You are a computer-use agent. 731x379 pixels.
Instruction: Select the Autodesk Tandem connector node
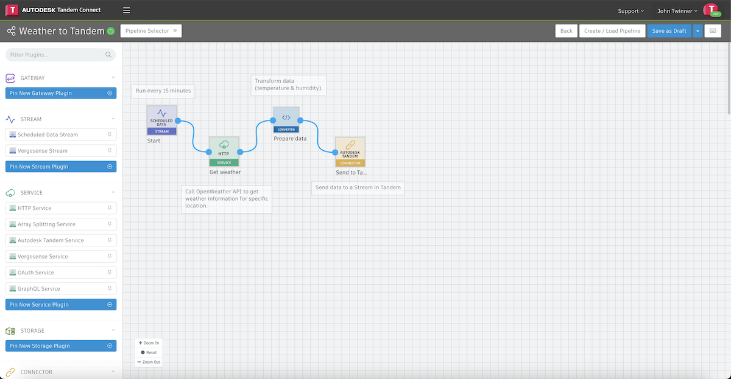pyautogui.click(x=350, y=151)
